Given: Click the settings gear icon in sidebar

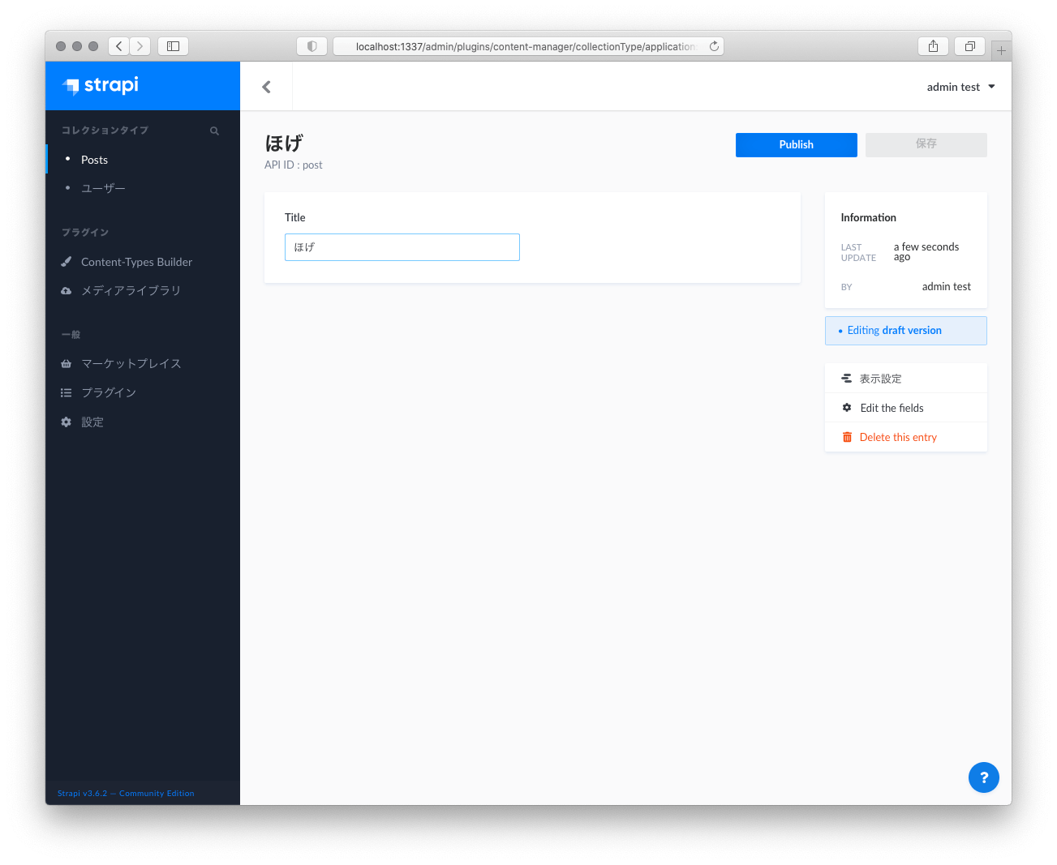Looking at the screenshot, I should (x=67, y=422).
